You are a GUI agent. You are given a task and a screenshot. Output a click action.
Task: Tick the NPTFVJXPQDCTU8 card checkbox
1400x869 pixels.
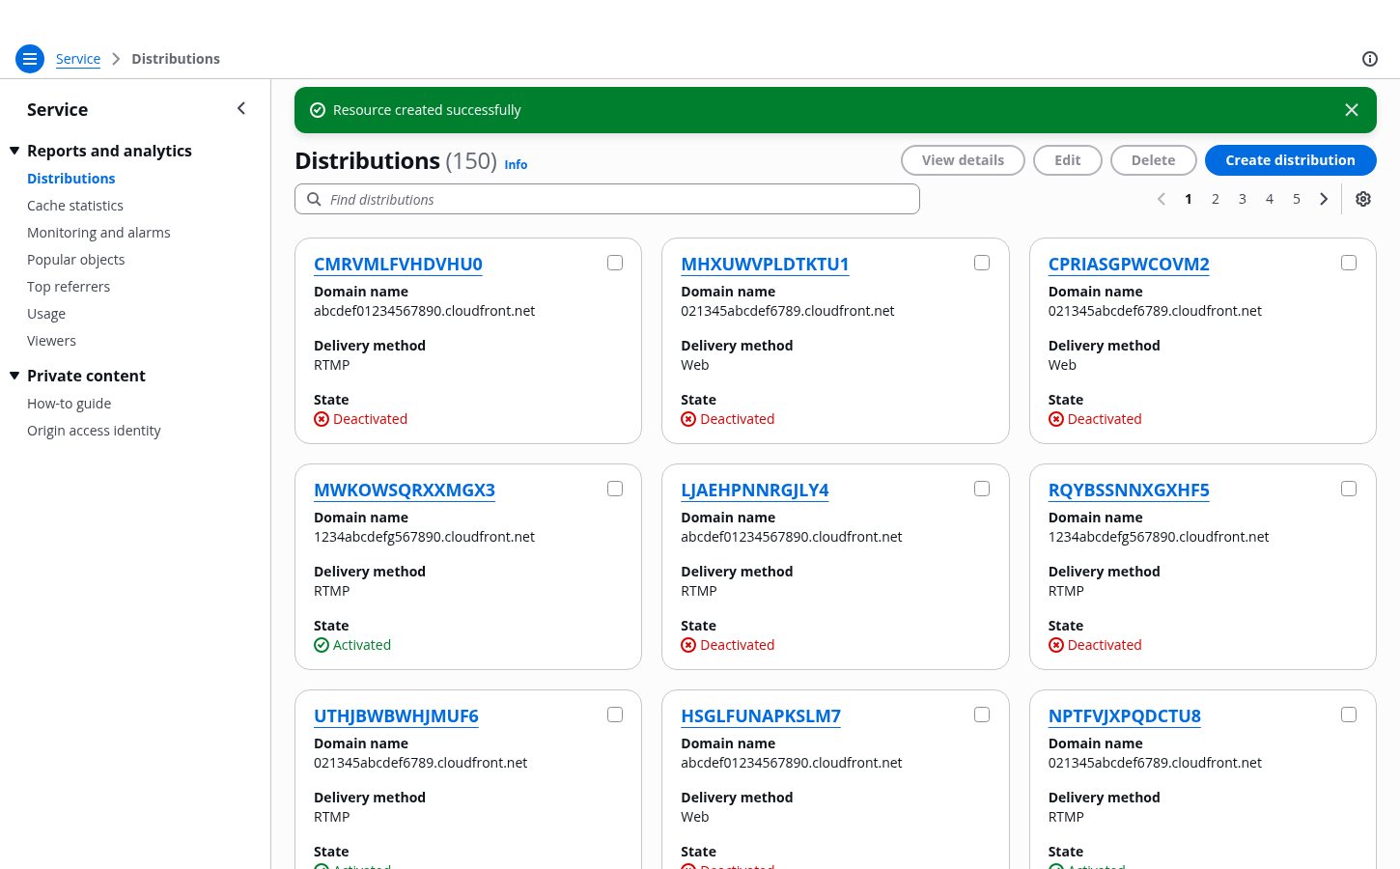point(1349,715)
